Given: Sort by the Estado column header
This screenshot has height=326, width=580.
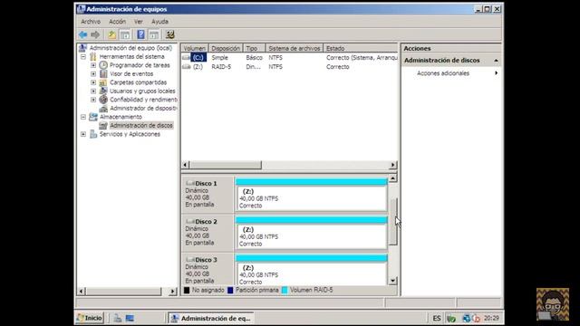Looking at the screenshot, I should (361, 48).
